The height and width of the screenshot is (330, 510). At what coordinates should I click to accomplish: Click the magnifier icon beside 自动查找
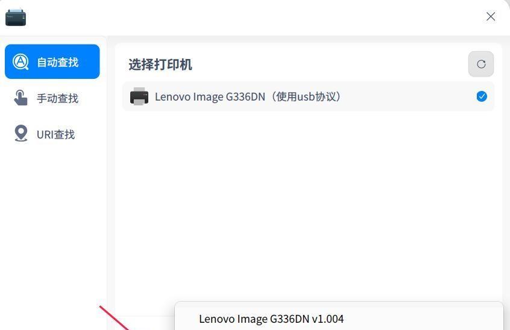click(20, 61)
